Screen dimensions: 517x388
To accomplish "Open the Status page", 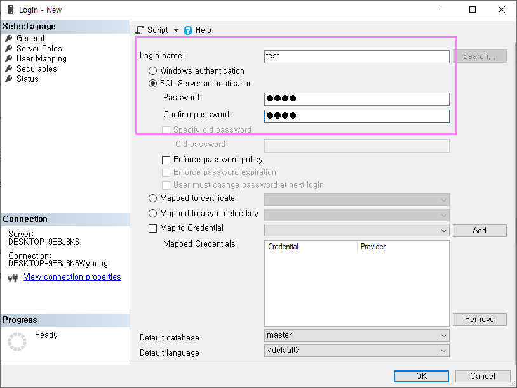I will (x=27, y=79).
